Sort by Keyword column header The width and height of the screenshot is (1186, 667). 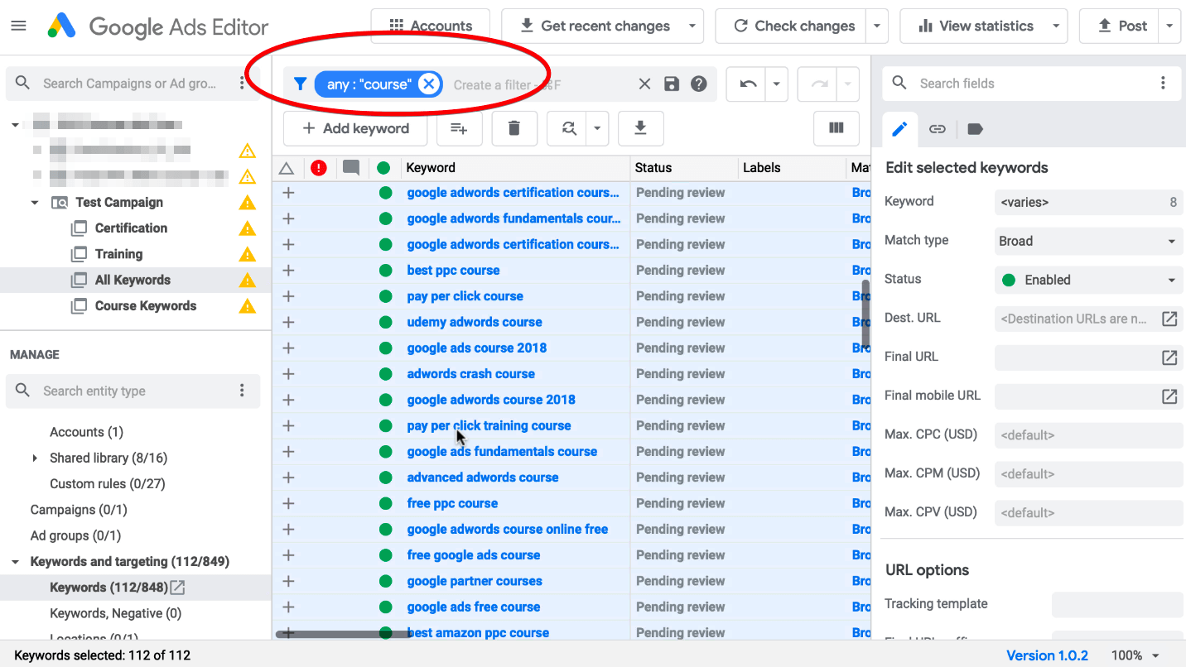[x=431, y=168]
